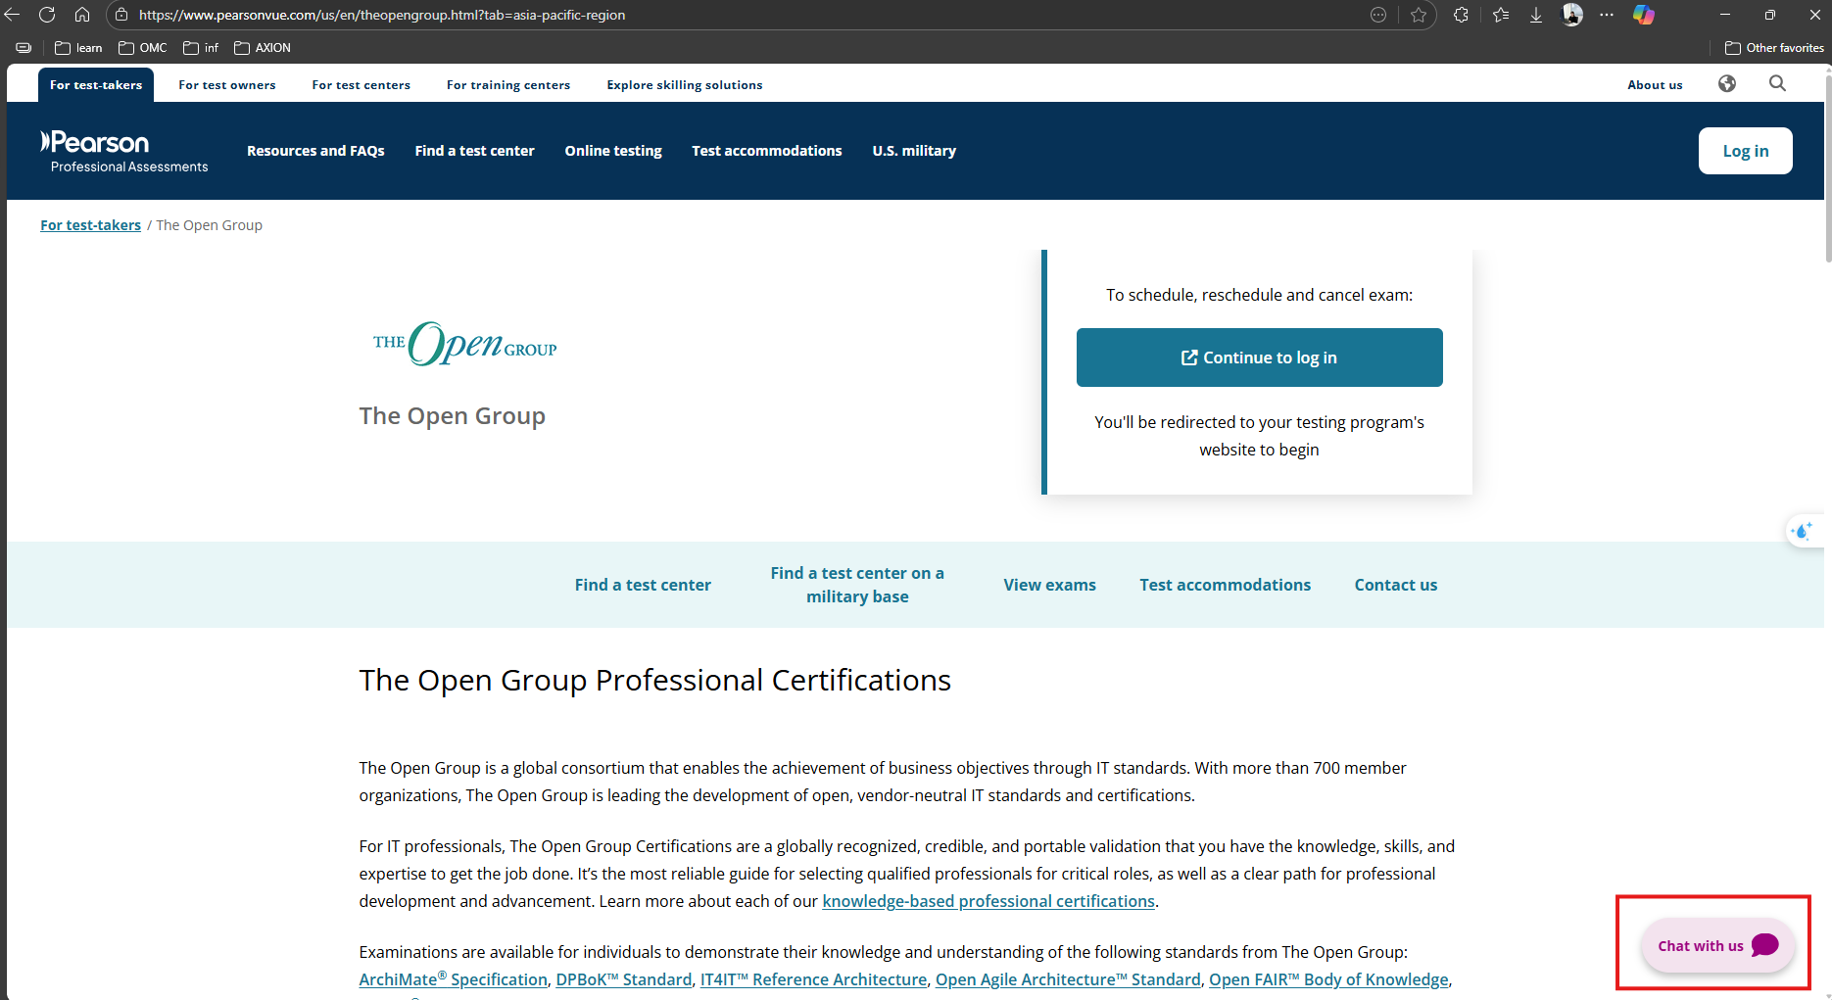This screenshot has height=1000, width=1832.
Task: Open Resources and FAQs in navy menu
Action: [x=315, y=151]
